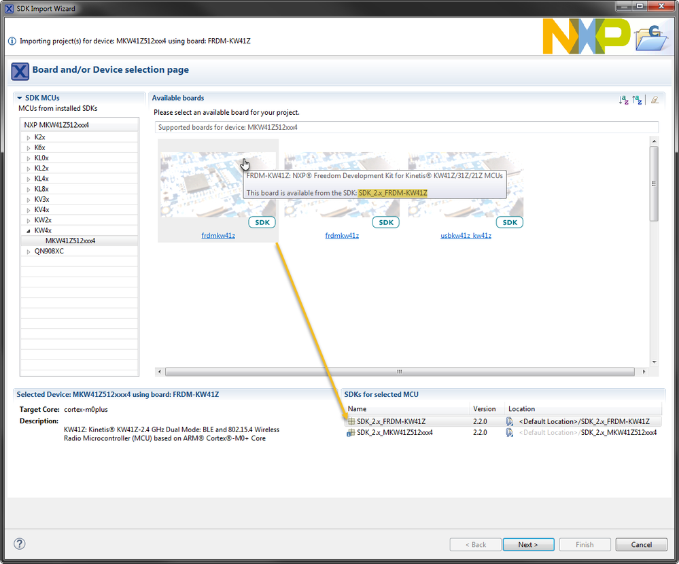Viewport: 679px width, 564px height.
Task: Collapse the KW4x MCU family
Action: (29, 231)
